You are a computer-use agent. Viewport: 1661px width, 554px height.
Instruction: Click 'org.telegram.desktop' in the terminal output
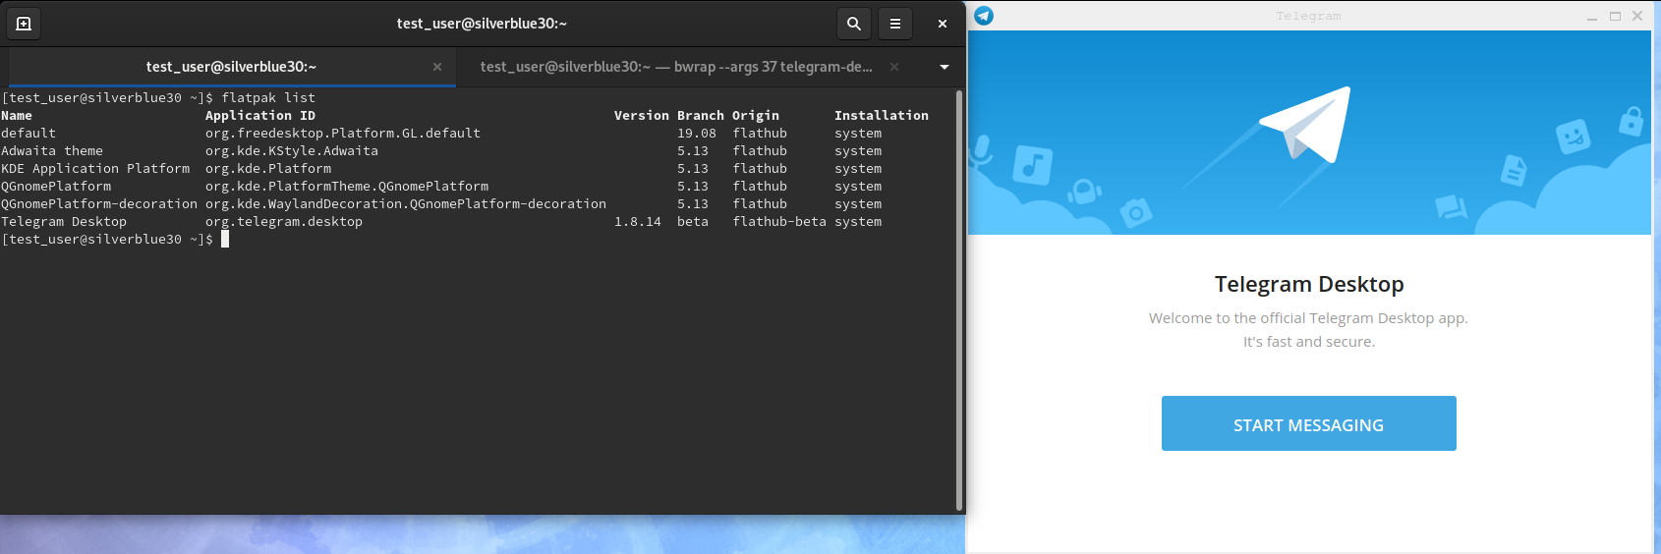click(284, 222)
